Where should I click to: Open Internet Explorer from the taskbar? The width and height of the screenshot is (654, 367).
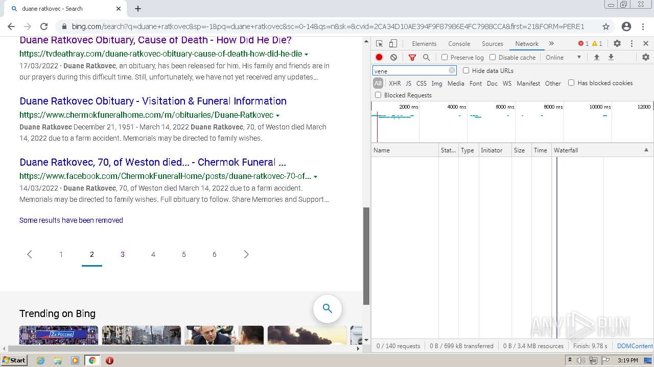40,360
